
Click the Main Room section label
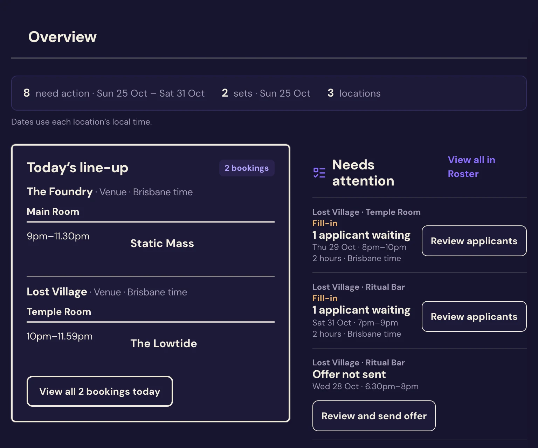point(53,212)
